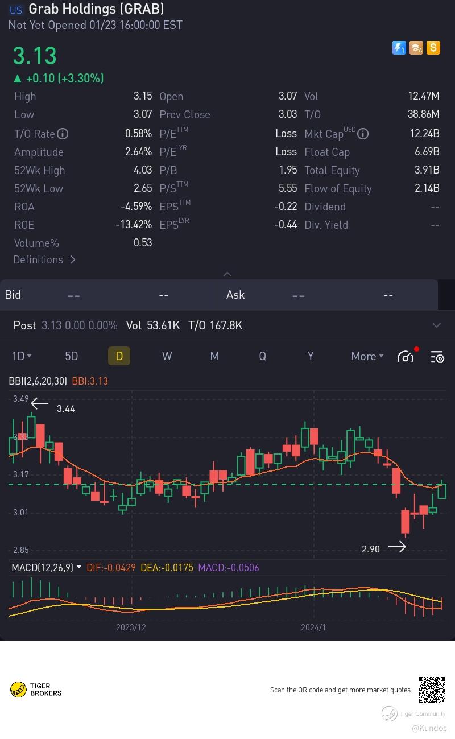Tap the US market flag badge

click(x=16, y=10)
